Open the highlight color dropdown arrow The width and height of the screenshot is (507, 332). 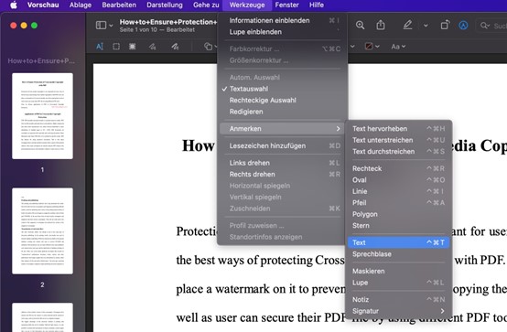[426, 26]
